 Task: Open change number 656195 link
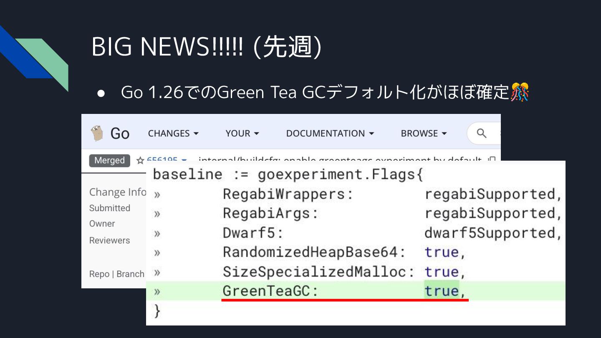(162, 159)
